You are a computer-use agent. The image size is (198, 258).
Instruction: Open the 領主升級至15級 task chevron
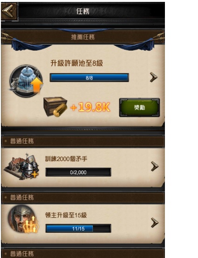pyautogui.click(x=155, y=223)
